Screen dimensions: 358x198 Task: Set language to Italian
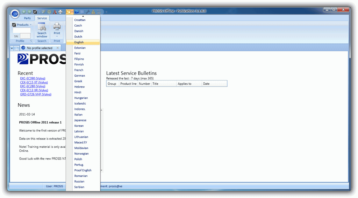[x=83, y=115]
